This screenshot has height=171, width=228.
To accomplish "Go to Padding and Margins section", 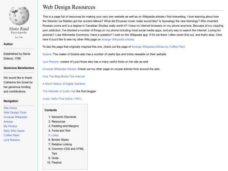I will [65, 126].
